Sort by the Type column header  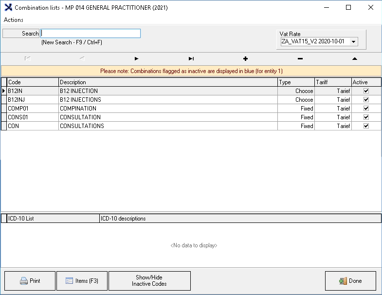click(296, 82)
